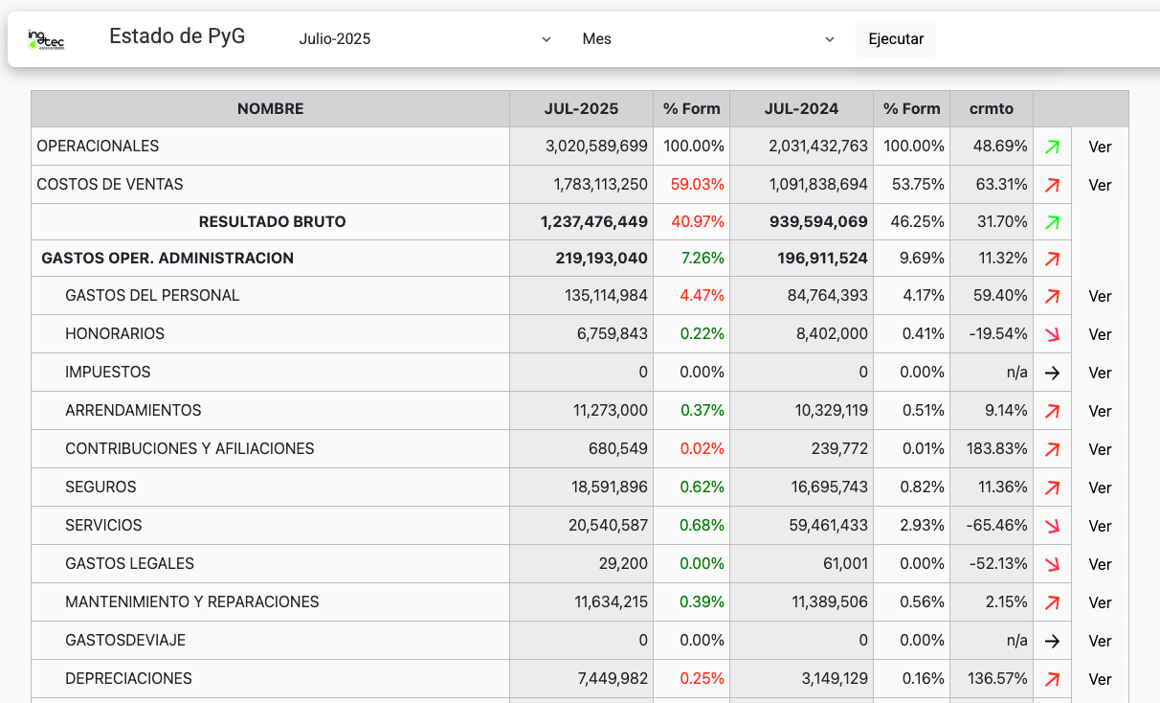The height and width of the screenshot is (703, 1160).
Task: View details for SEGUROS row
Action: click(x=1100, y=488)
